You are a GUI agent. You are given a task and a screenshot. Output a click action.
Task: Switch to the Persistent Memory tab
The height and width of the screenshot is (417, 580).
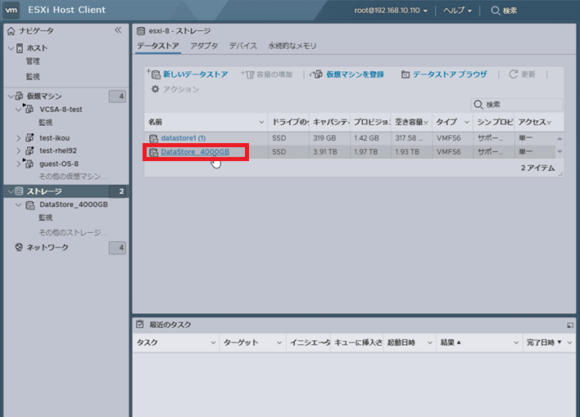(x=292, y=46)
